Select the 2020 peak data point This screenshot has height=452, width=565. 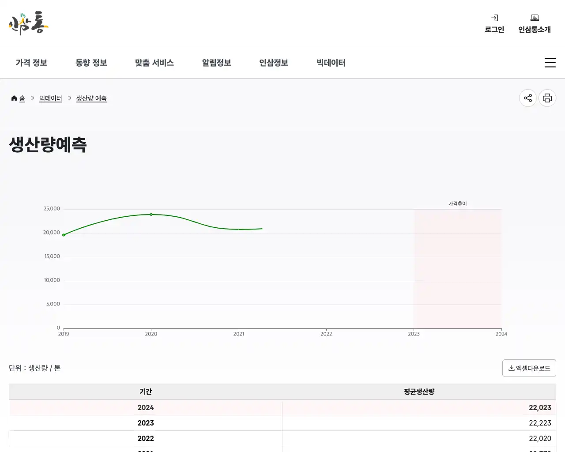coord(151,215)
